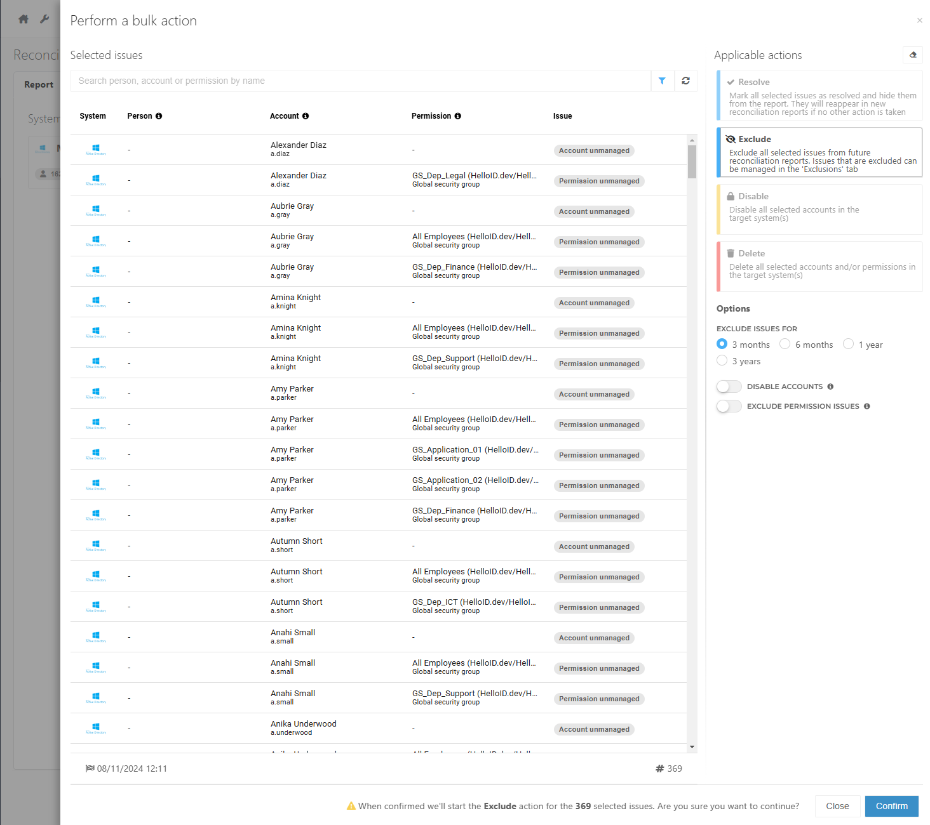Click the Resolve checkmark icon
The width and height of the screenshot is (930, 825).
click(x=731, y=82)
